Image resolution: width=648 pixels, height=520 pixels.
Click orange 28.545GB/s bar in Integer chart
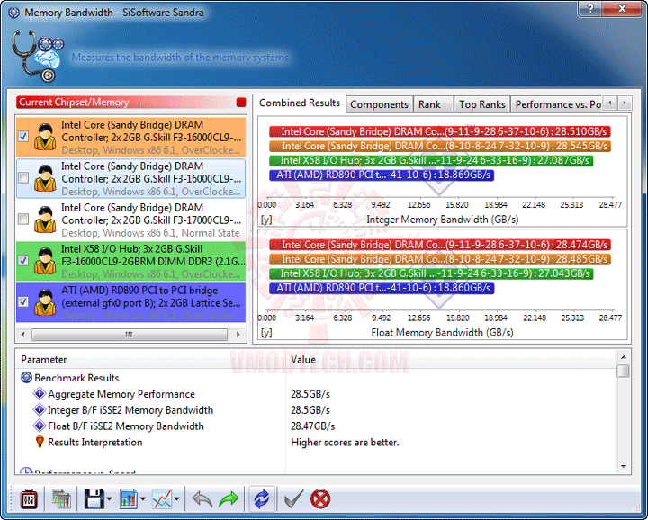click(x=440, y=147)
